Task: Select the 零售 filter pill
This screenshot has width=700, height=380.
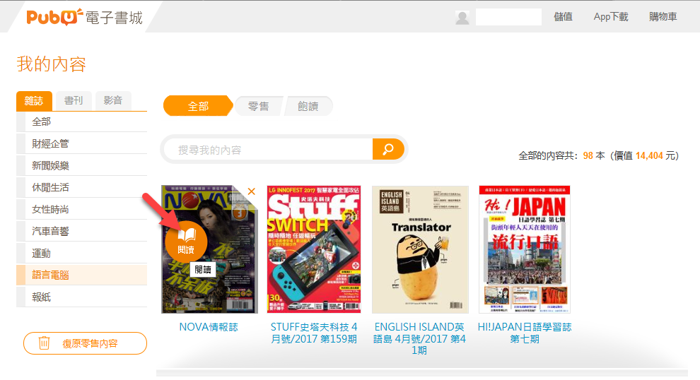Action: 259,106
